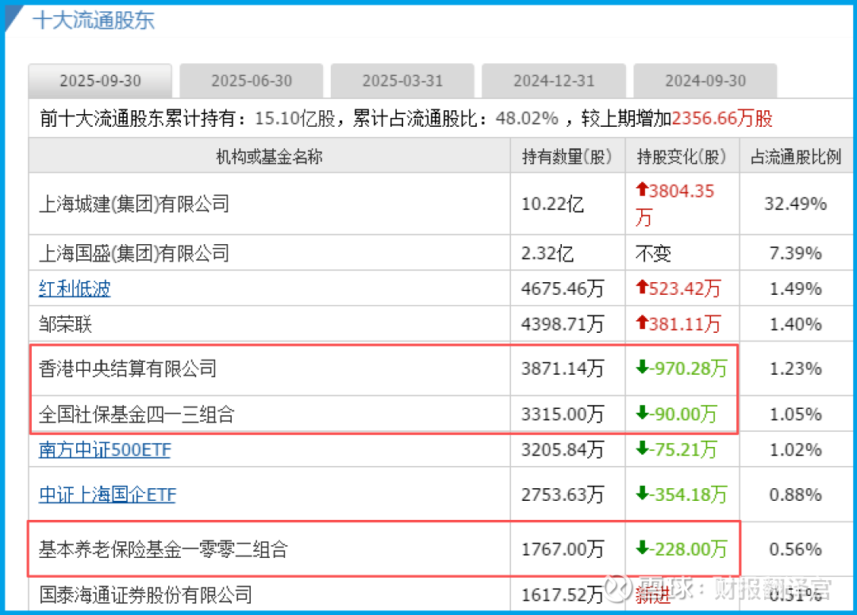Click the 4675.46万 holding value
857x615 pixels.
click(563, 288)
